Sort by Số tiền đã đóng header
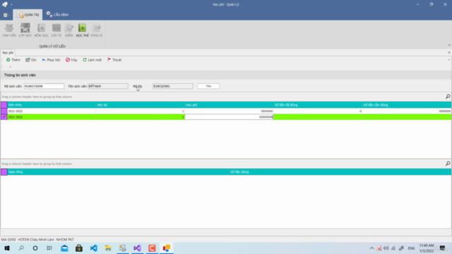Viewport: 452px width, 254px height. click(x=318, y=105)
